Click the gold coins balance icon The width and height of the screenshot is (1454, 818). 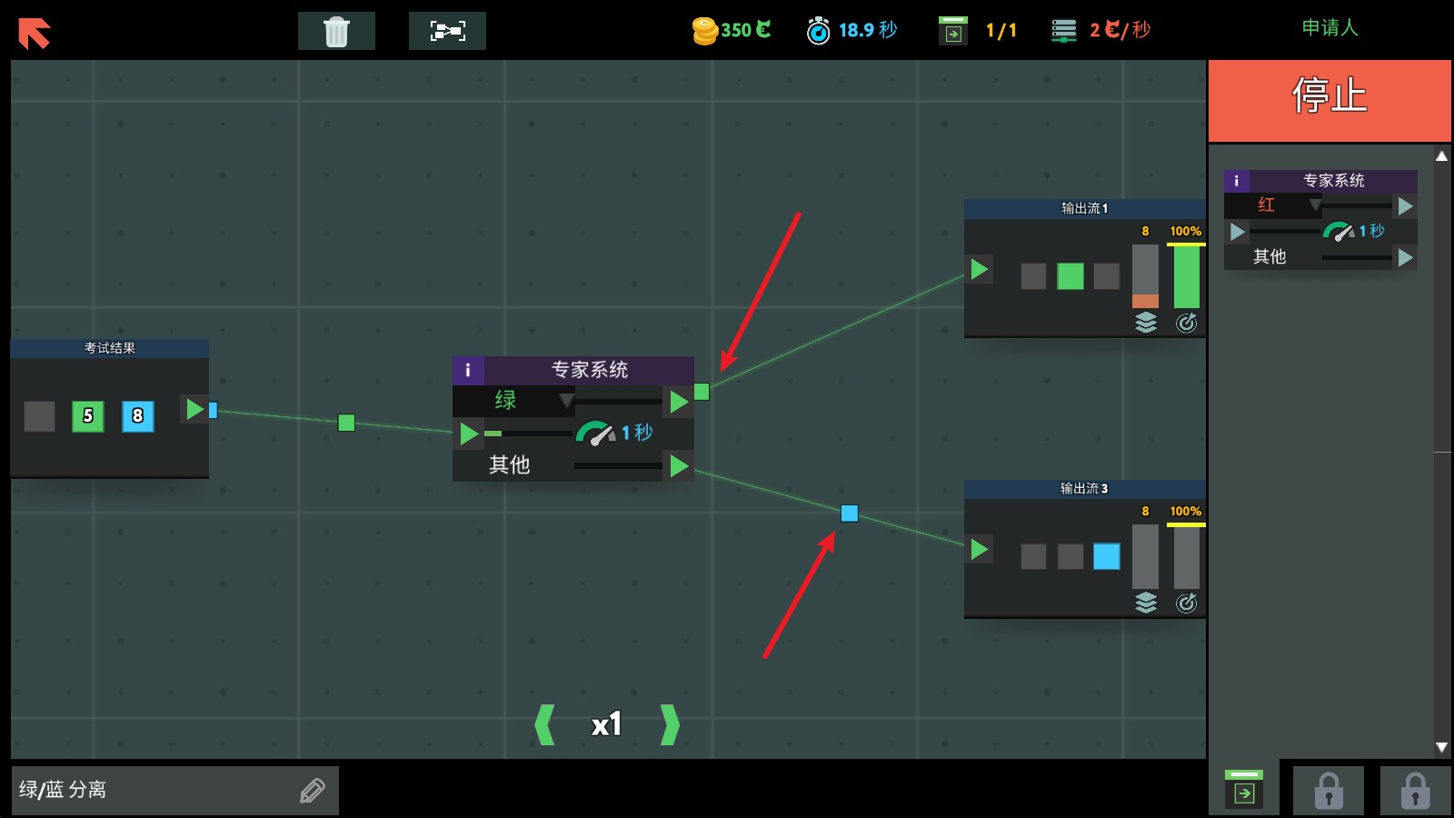point(705,31)
